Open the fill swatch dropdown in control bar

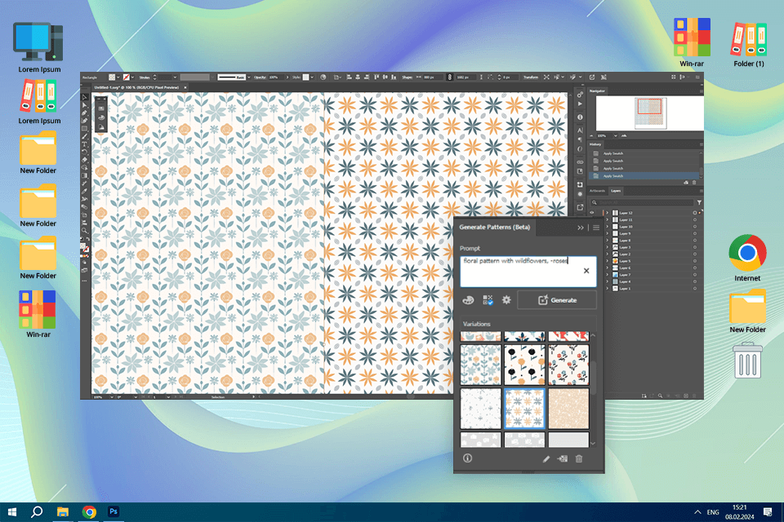pos(118,77)
